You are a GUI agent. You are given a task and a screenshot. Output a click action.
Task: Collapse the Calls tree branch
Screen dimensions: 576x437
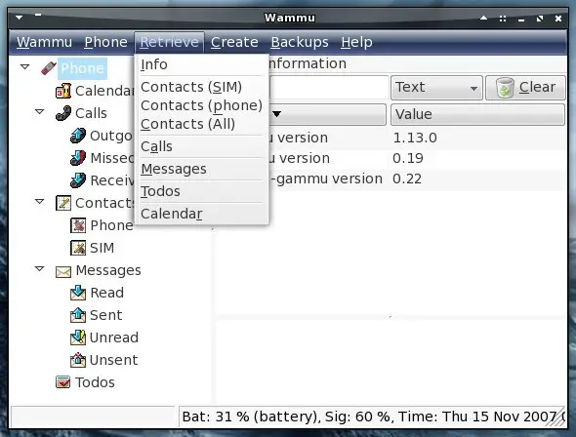pyautogui.click(x=40, y=111)
